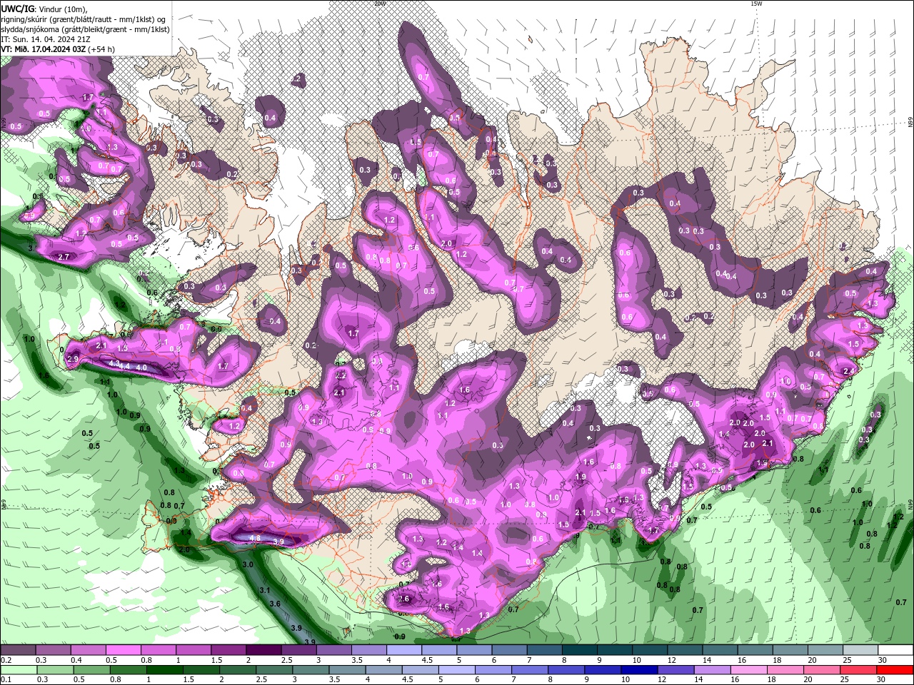Click the dark teal snow swatch between 8 and 9
Image resolution: width=914 pixels, height=685 pixels.
coord(580,650)
